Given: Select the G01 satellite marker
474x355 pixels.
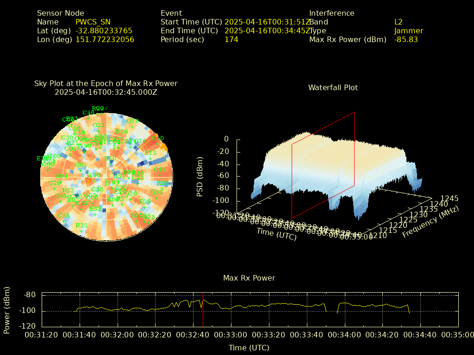Looking at the screenshot, I should tap(81, 165).
